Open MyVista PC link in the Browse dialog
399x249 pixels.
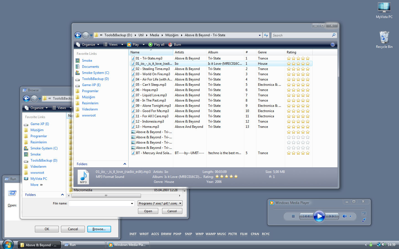point(39,179)
